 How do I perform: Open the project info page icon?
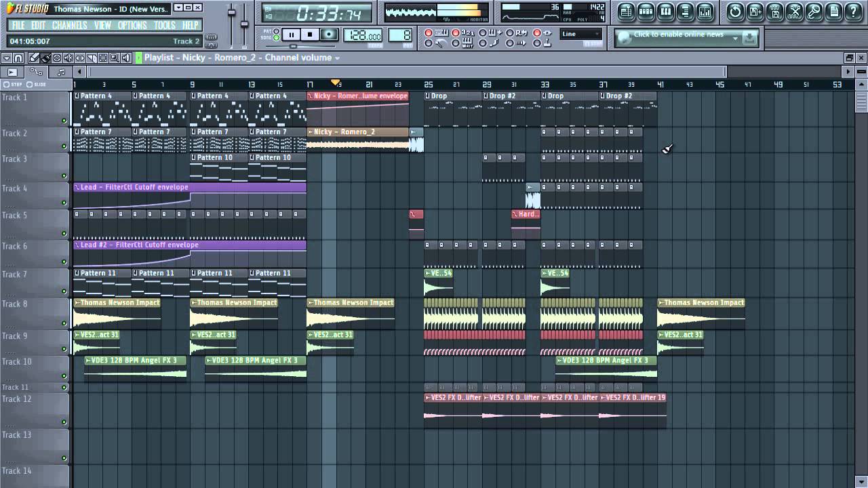click(x=833, y=12)
